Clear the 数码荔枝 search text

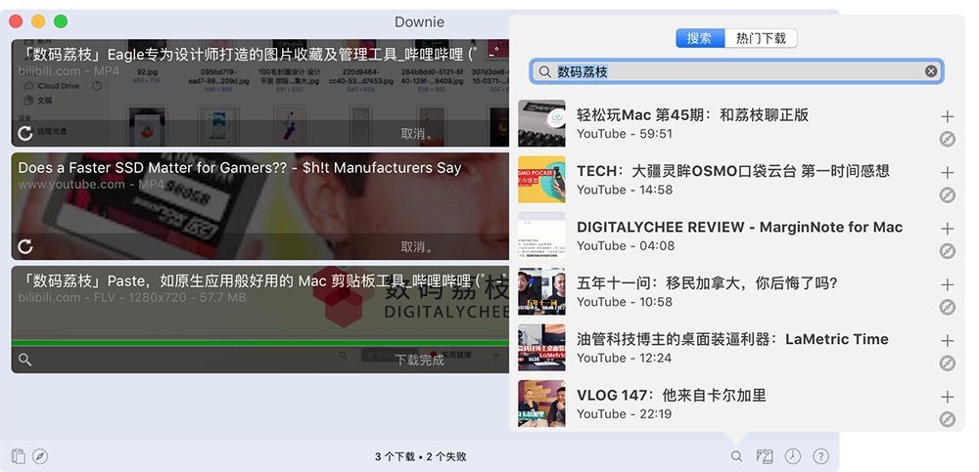[931, 71]
